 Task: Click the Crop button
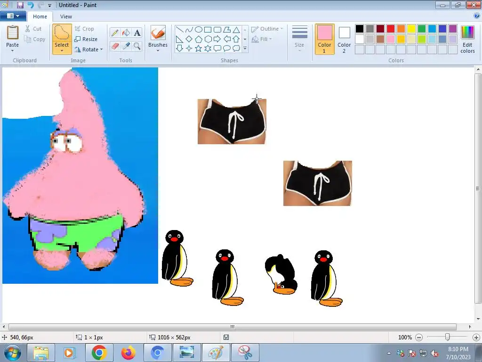(x=84, y=29)
